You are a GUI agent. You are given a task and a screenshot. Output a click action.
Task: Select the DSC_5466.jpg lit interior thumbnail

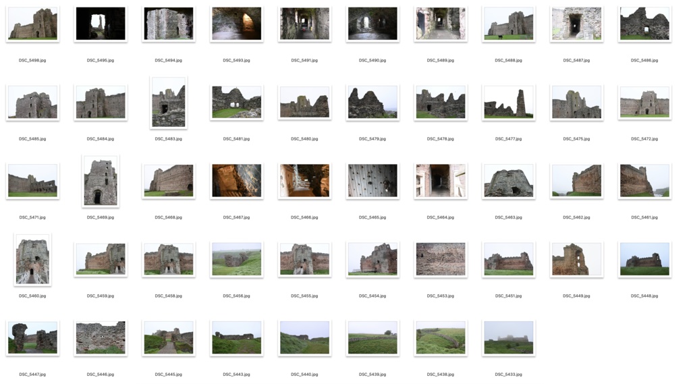pos(304,181)
